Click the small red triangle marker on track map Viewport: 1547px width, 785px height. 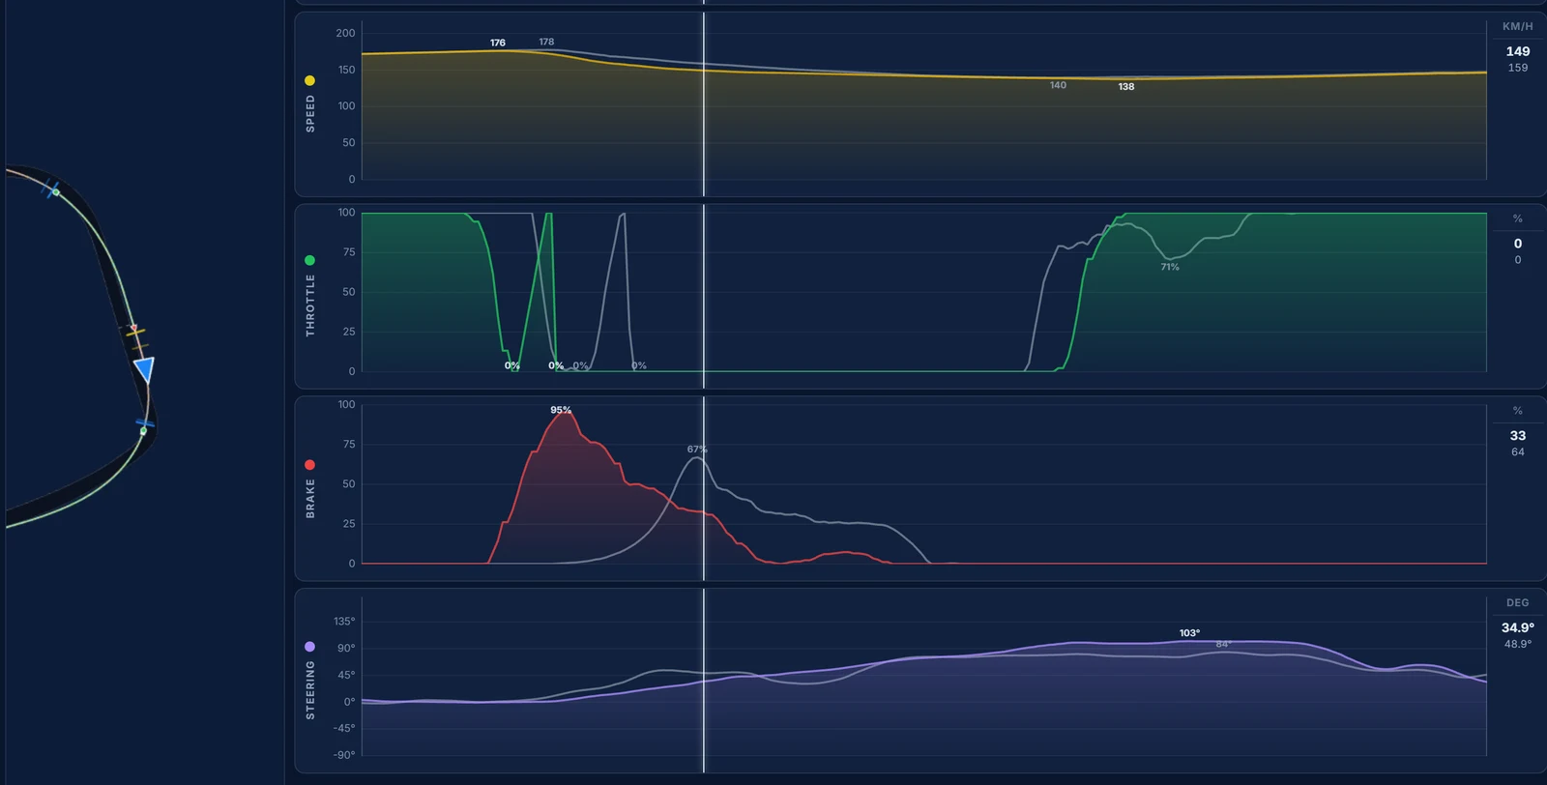133,328
